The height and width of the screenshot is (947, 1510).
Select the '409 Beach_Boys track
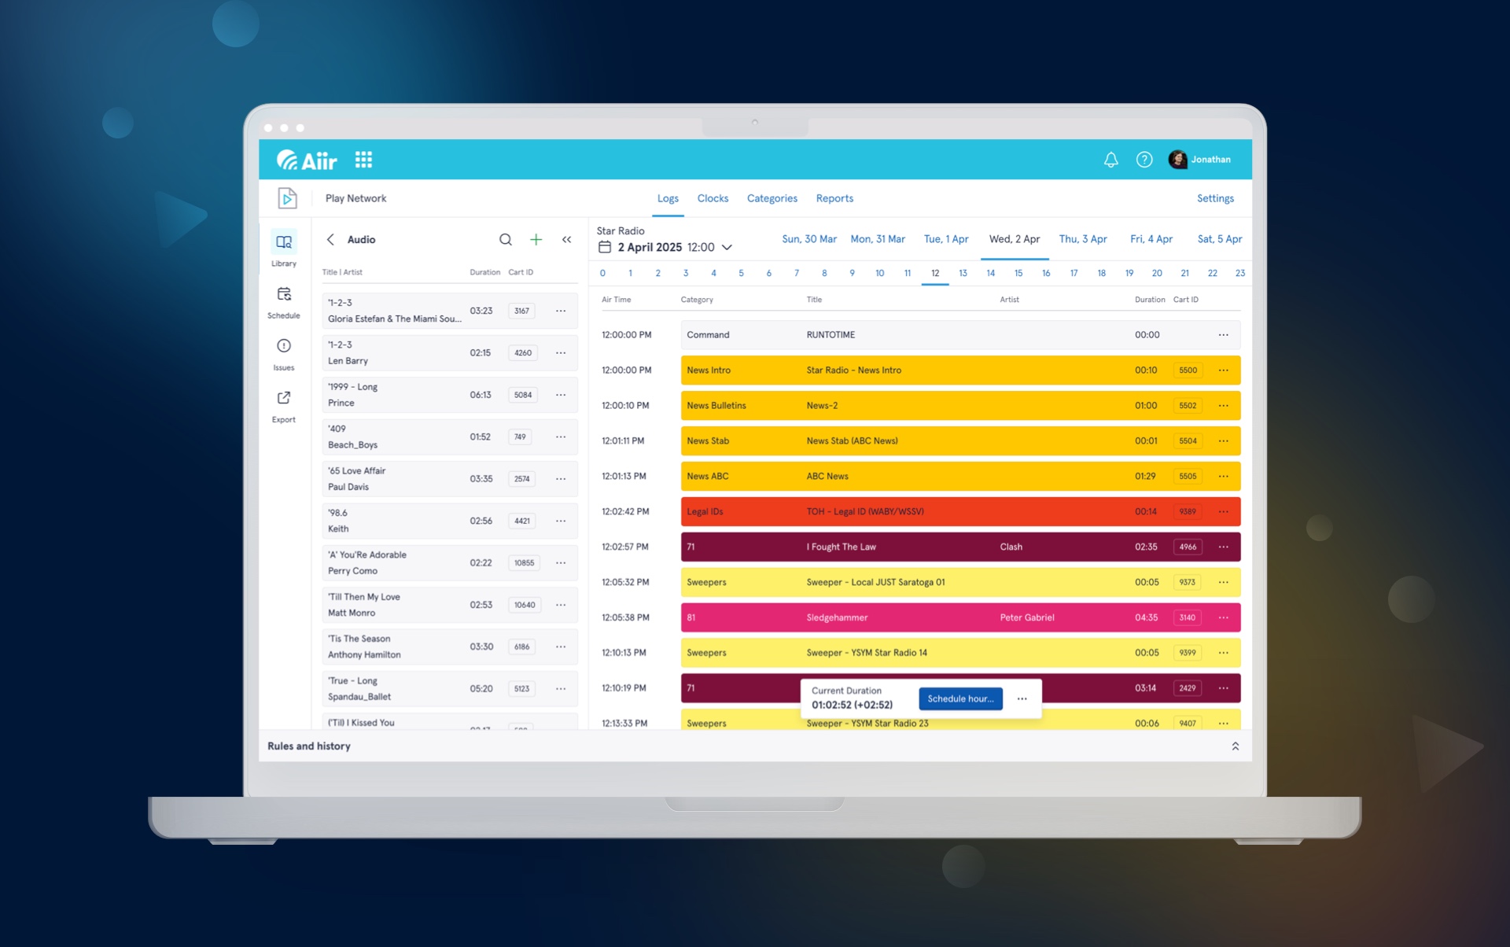pyautogui.click(x=450, y=437)
